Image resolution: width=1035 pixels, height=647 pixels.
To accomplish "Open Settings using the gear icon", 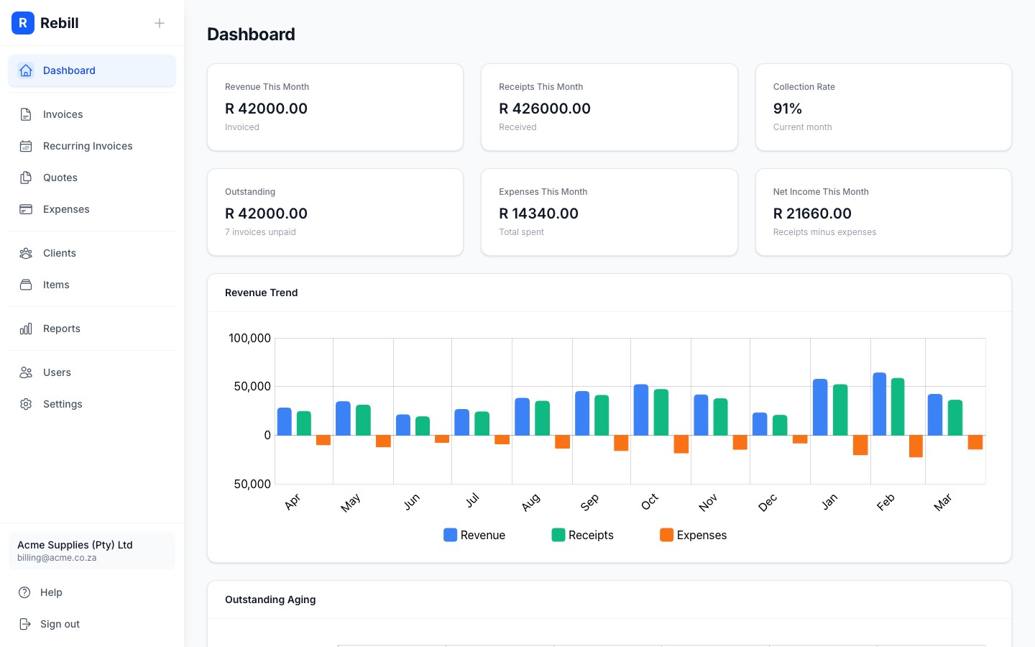I will click(x=26, y=404).
